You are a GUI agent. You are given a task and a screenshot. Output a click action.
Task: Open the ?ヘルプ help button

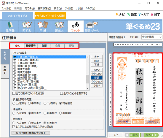click(144, 15)
